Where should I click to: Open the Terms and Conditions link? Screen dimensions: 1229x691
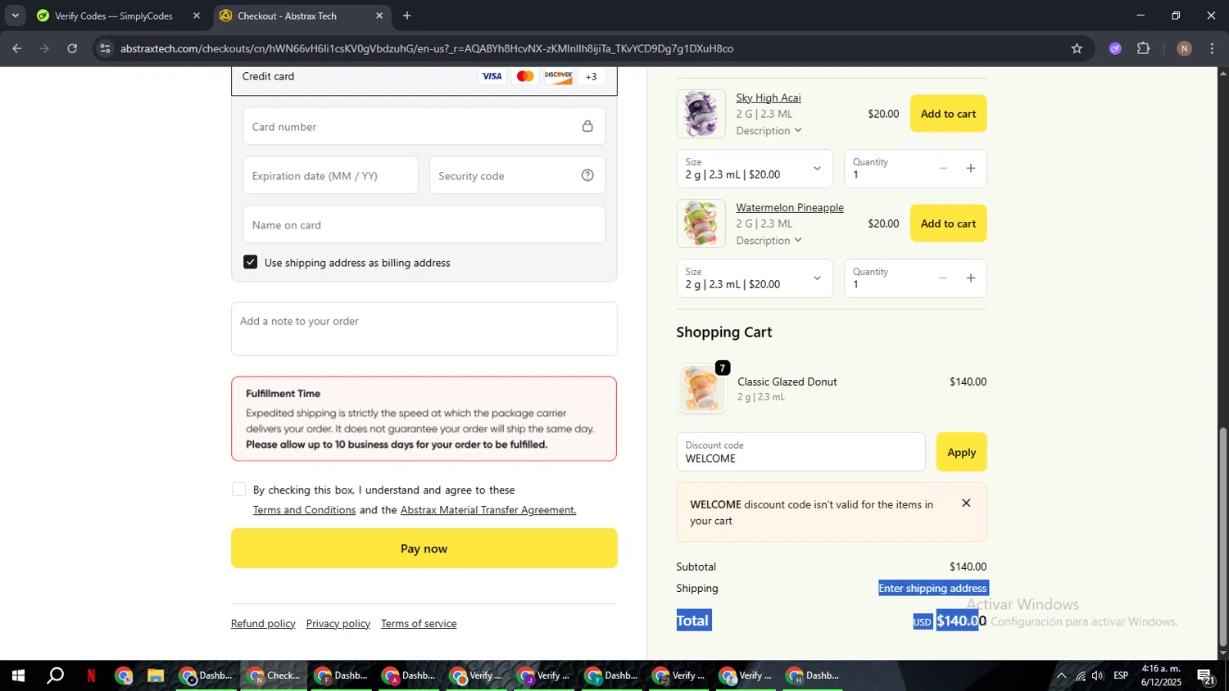click(x=304, y=510)
